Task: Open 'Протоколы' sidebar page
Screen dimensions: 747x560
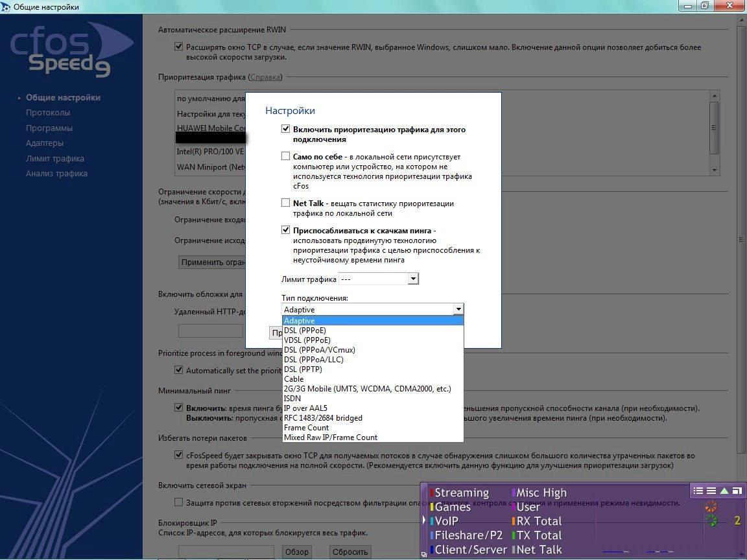Action: 47,113
